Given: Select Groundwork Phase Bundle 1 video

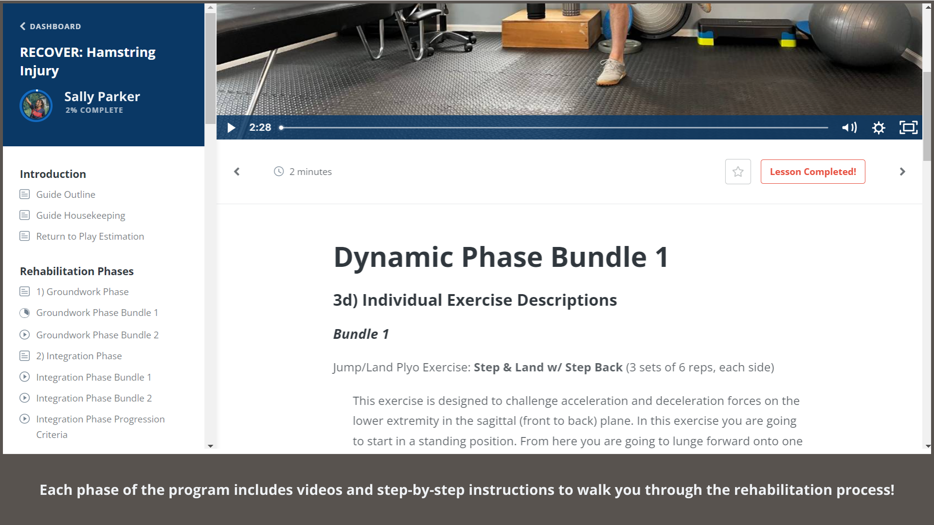Looking at the screenshot, I should (x=97, y=313).
